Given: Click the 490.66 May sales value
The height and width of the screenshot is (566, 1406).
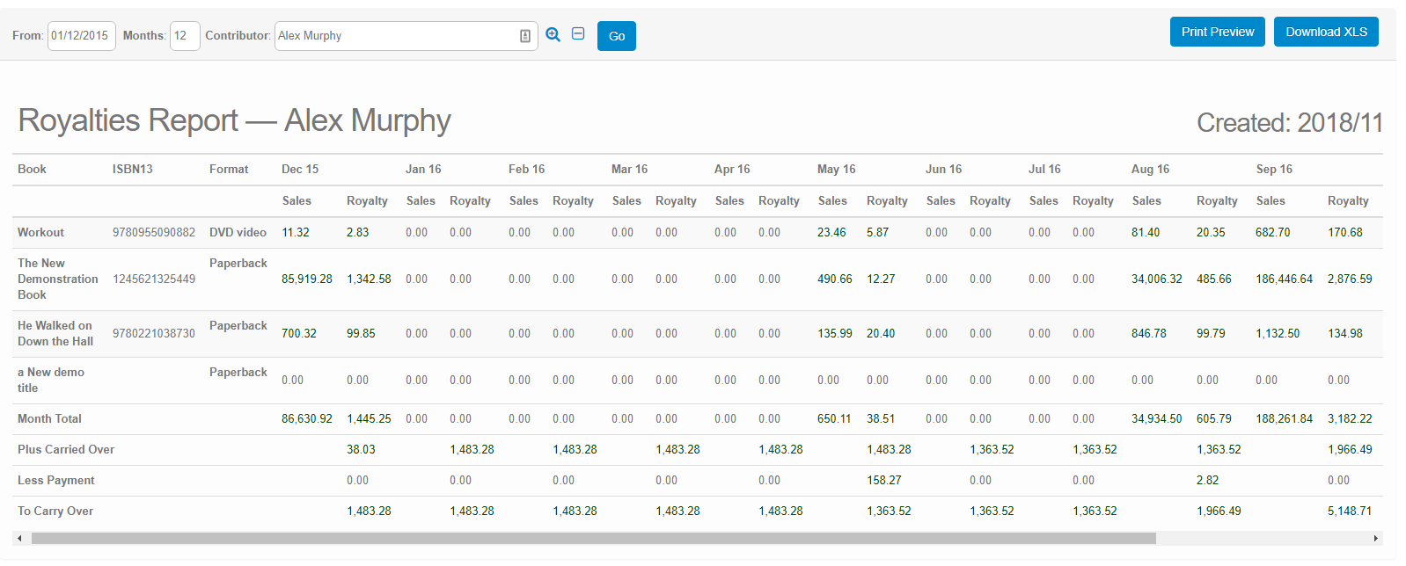Looking at the screenshot, I should pyautogui.click(x=835, y=279).
